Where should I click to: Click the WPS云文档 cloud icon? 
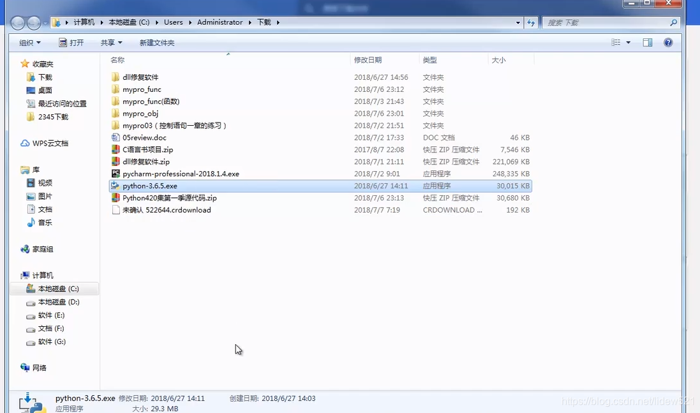(x=25, y=144)
